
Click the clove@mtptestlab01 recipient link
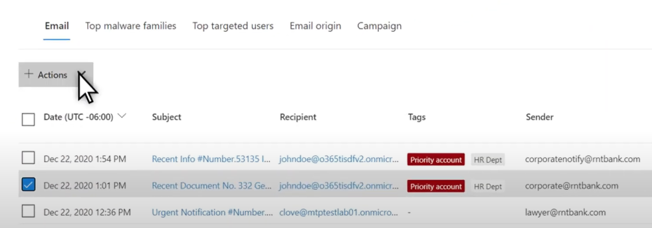[x=338, y=213]
